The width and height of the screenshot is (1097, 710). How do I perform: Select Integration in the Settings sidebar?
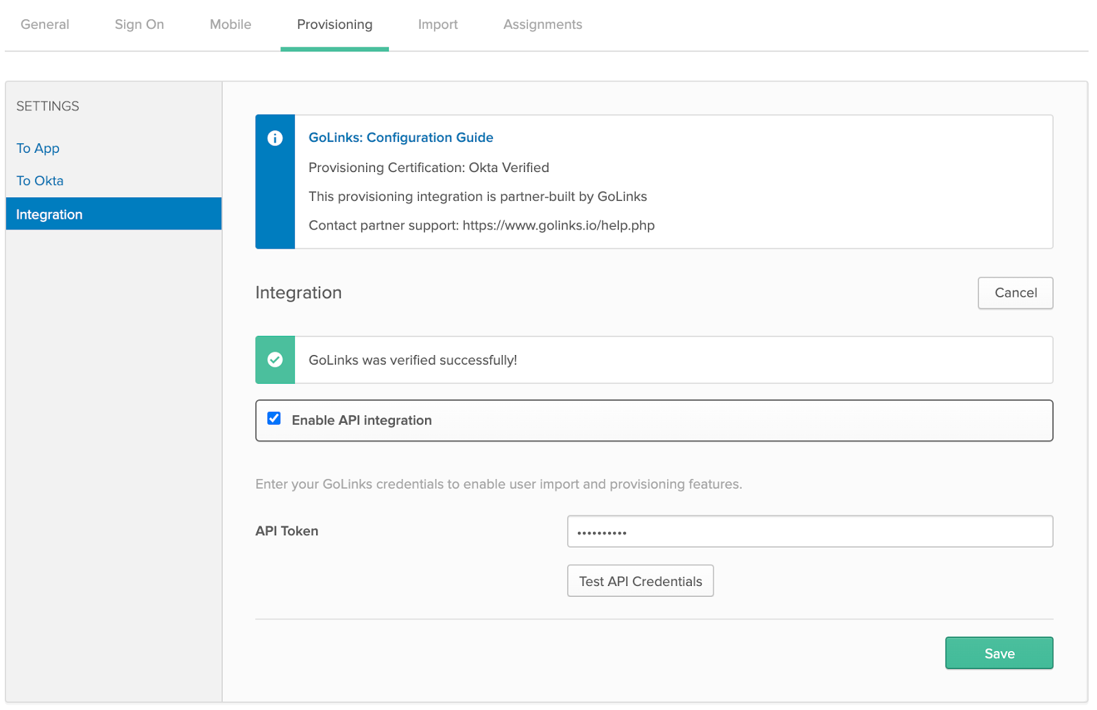click(49, 214)
